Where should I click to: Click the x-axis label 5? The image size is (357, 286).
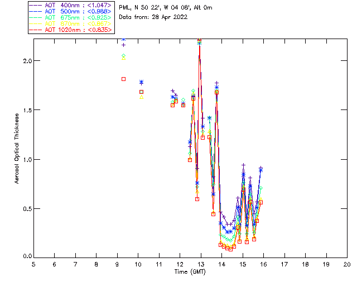pos(33,264)
